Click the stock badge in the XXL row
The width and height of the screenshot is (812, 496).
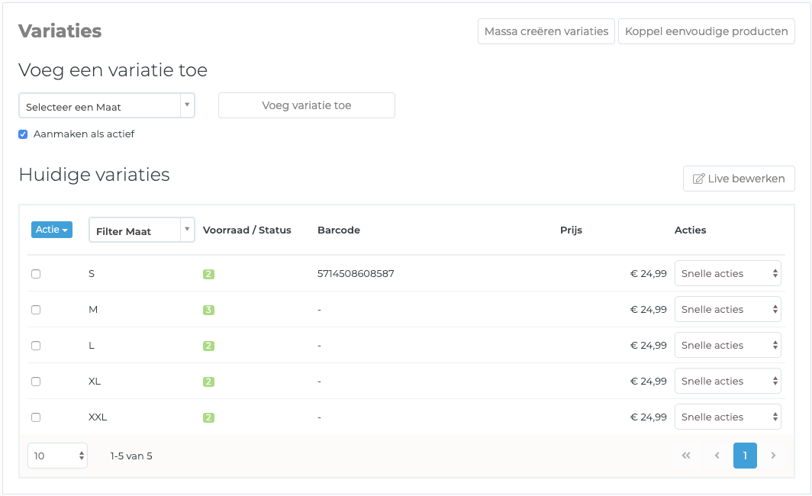[x=208, y=417]
